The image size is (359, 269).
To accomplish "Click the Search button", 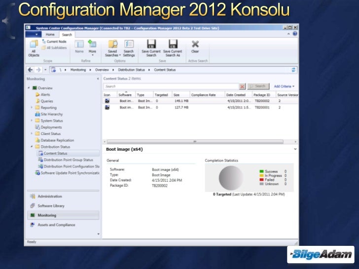I will click(x=258, y=86).
